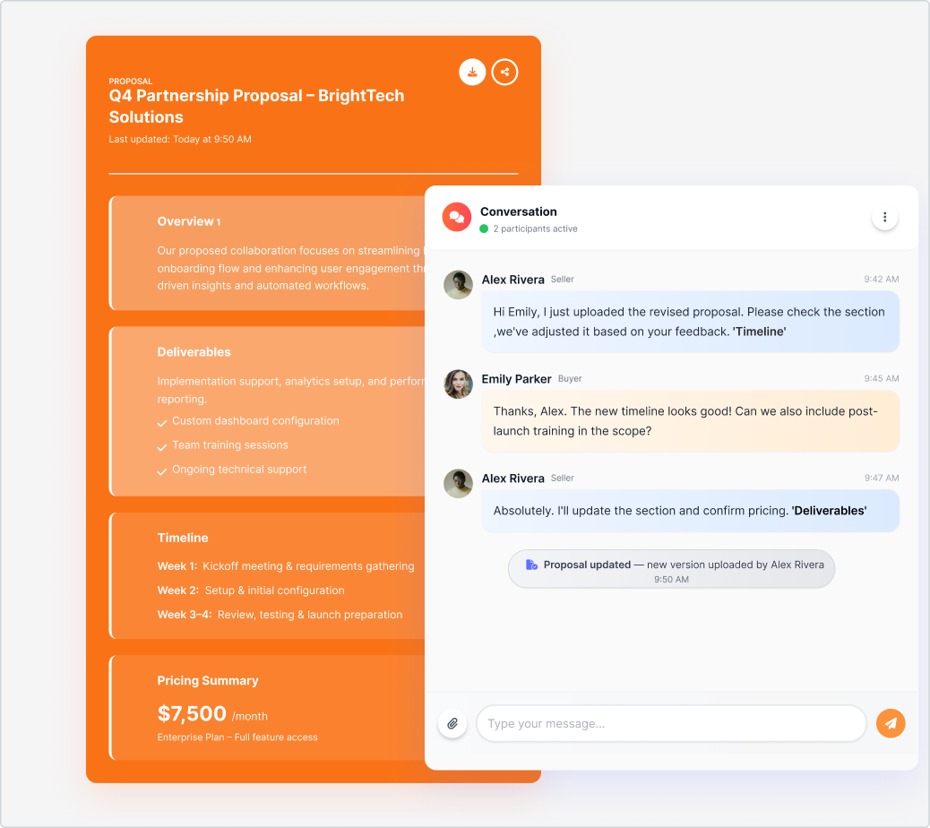This screenshot has height=828, width=930.
Task: Select the Pricing Summary heading
Action: (208, 680)
